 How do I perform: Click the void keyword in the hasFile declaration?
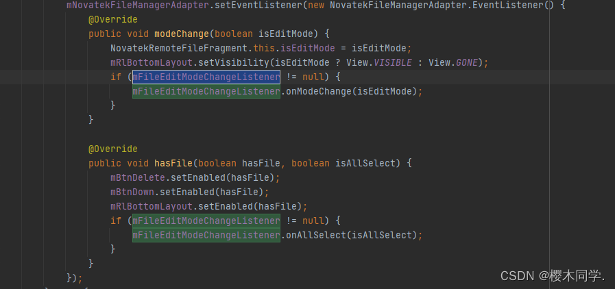(x=138, y=163)
